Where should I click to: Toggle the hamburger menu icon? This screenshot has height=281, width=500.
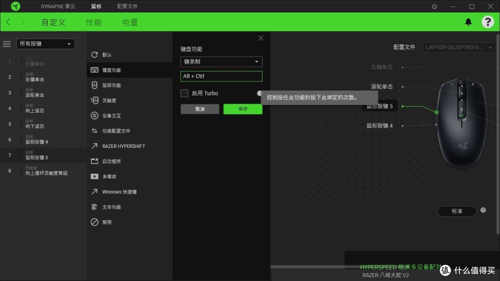pyautogui.click(x=6, y=44)
